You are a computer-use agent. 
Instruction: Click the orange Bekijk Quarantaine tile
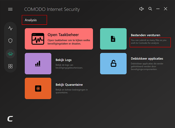click(38, 88)
